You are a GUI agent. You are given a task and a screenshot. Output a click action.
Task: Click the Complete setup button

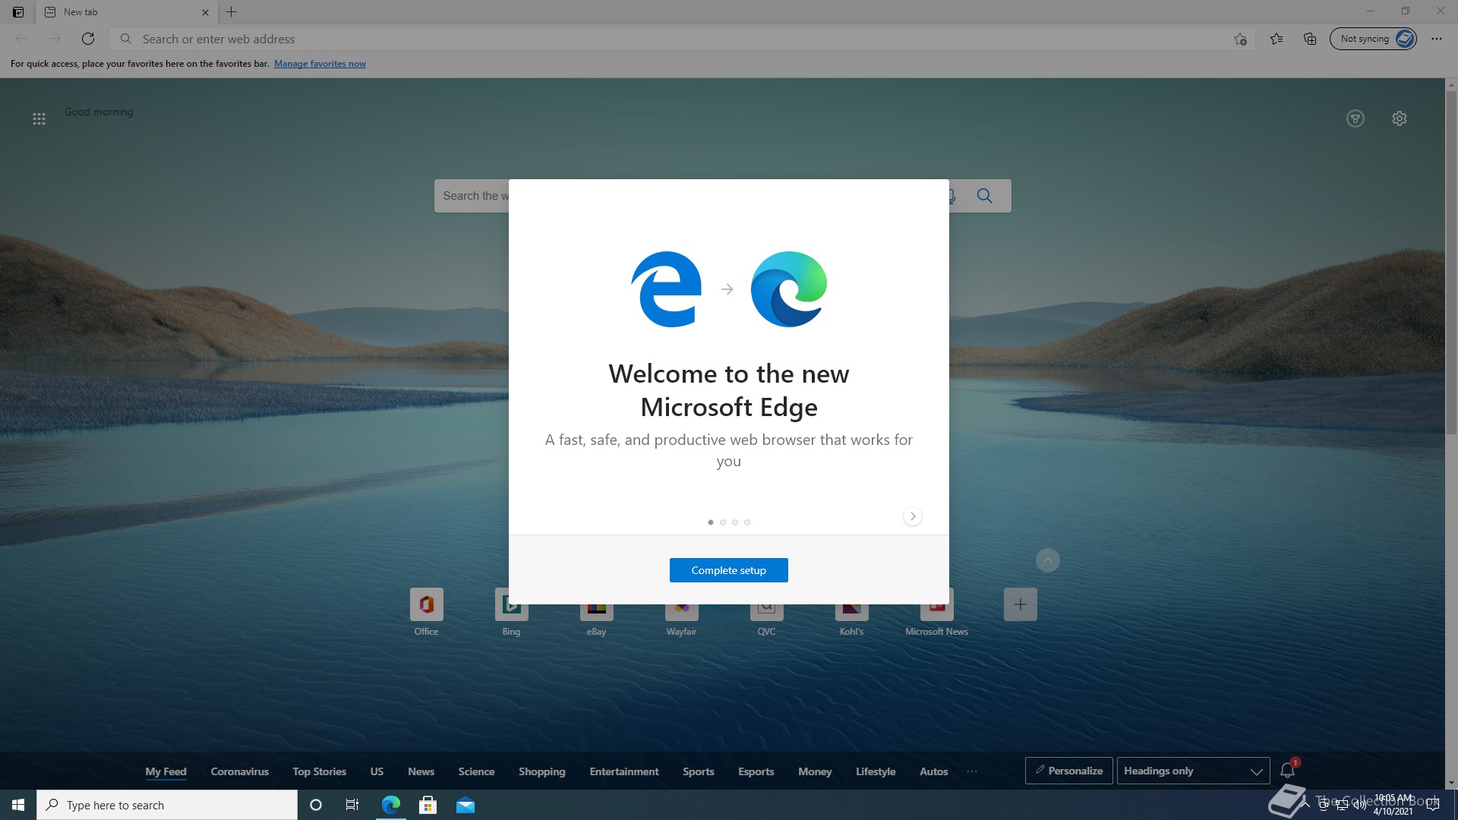pyautogui.click(x=728, y=570)
